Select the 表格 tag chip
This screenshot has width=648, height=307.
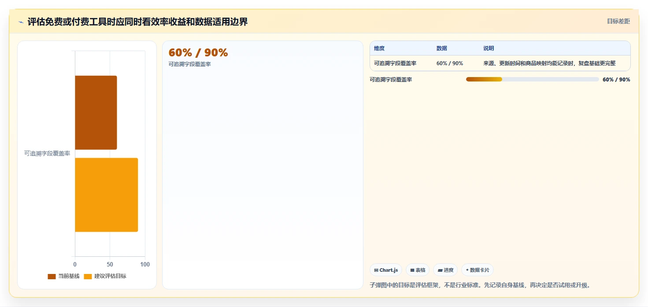click(418, 270)
